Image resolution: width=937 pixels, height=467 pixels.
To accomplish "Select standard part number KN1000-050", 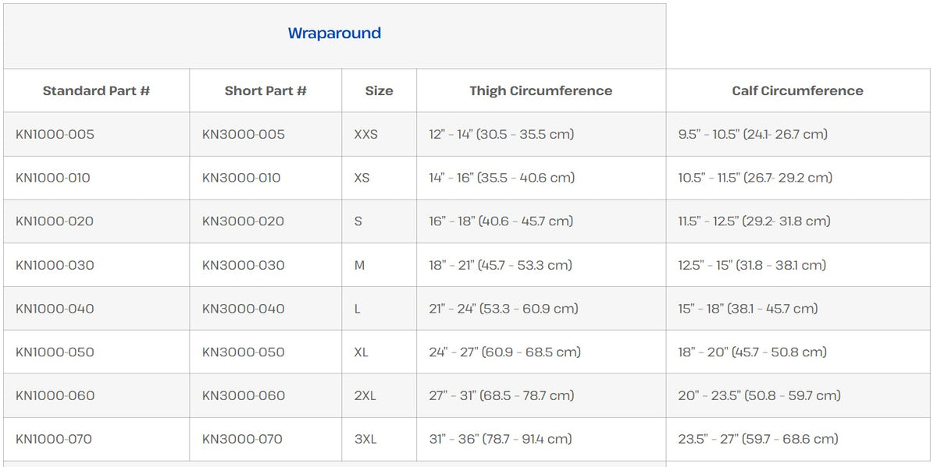I will (55, 352).
